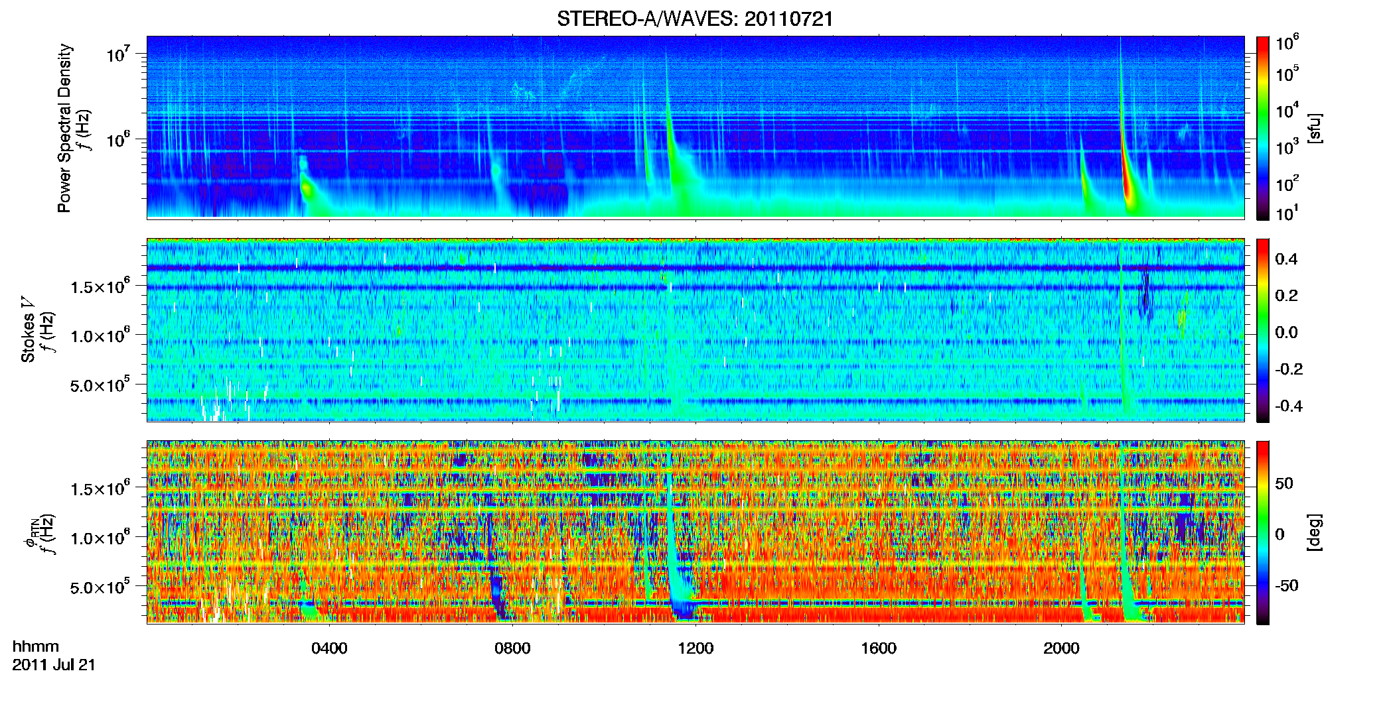
Task: Click the Power Spectral Density color bar
Action: (x=1263, y=128)
